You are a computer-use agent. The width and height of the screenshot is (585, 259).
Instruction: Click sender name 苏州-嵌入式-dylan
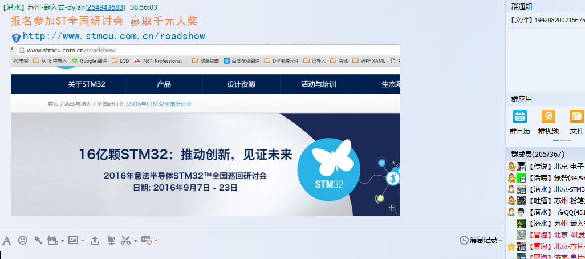56,7
